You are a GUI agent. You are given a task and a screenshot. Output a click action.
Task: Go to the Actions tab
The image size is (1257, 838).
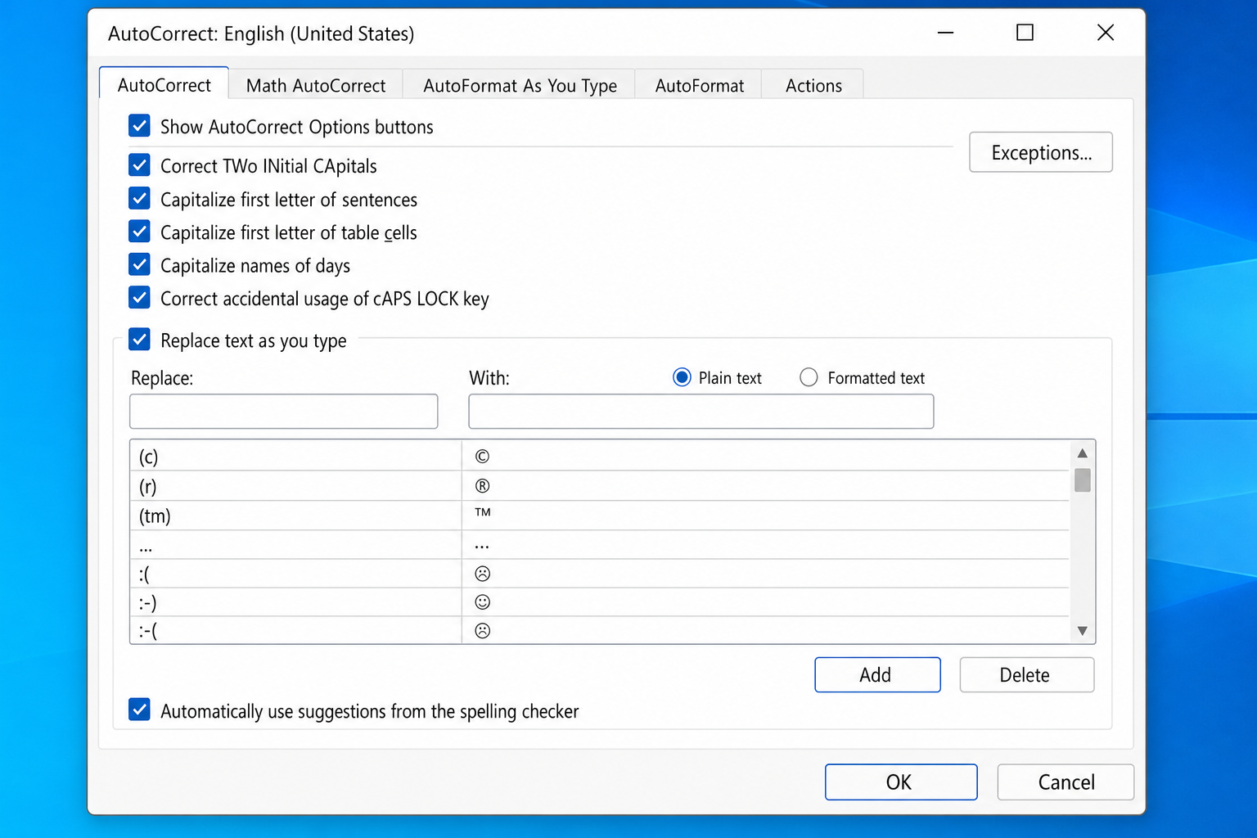813,85
